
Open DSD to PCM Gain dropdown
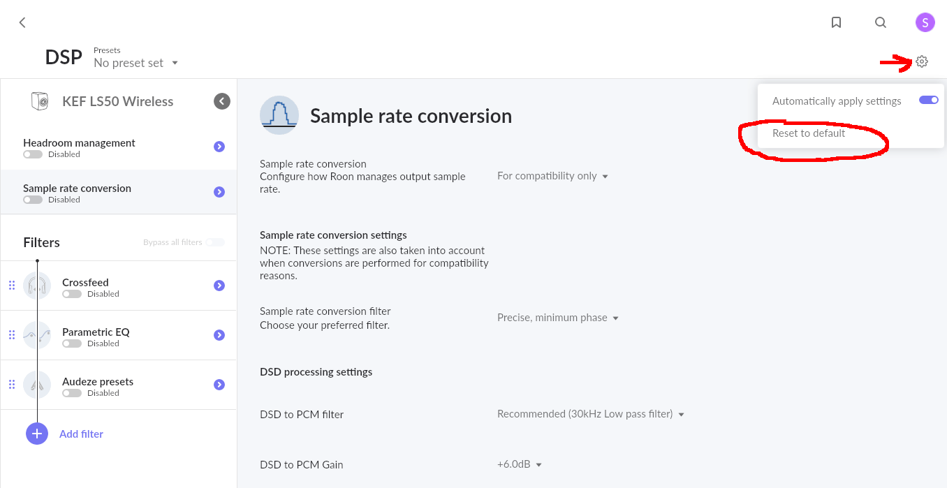point(520,464)
